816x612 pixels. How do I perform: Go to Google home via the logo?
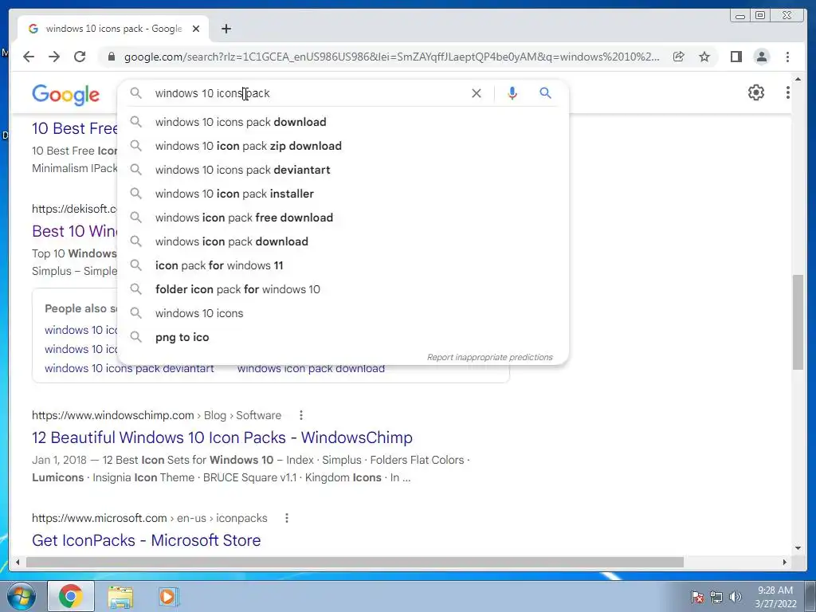pos(65,95)
